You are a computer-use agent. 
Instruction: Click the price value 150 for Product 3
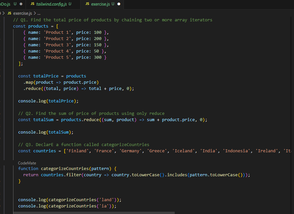[x=97, y=45]
